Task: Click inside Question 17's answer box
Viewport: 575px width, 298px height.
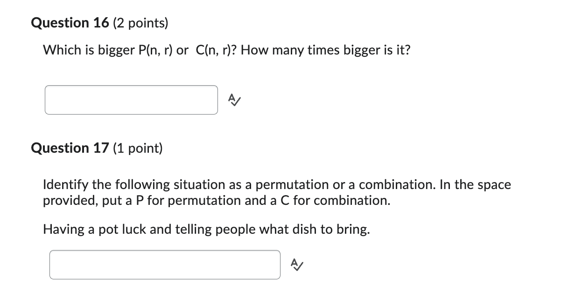Action: (x=164, y=264)
